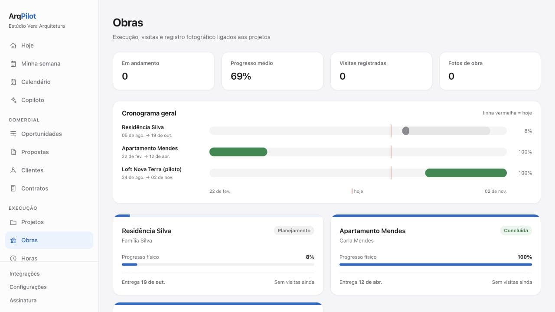Image resolution: width=555 pixels, height=312 pixels.
Task: Click Apartamento Mendes in Cronograma geral
Action: pyautogui.click(x=150, y=148)
